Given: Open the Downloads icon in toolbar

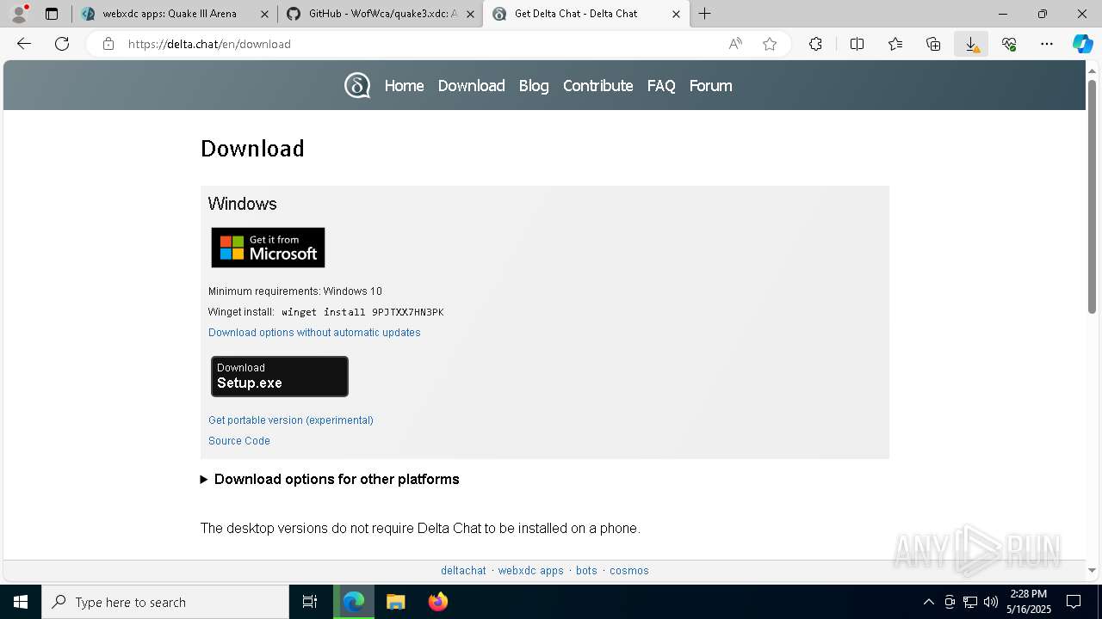Looking at the screenshot, I should [x=971, y=44].
